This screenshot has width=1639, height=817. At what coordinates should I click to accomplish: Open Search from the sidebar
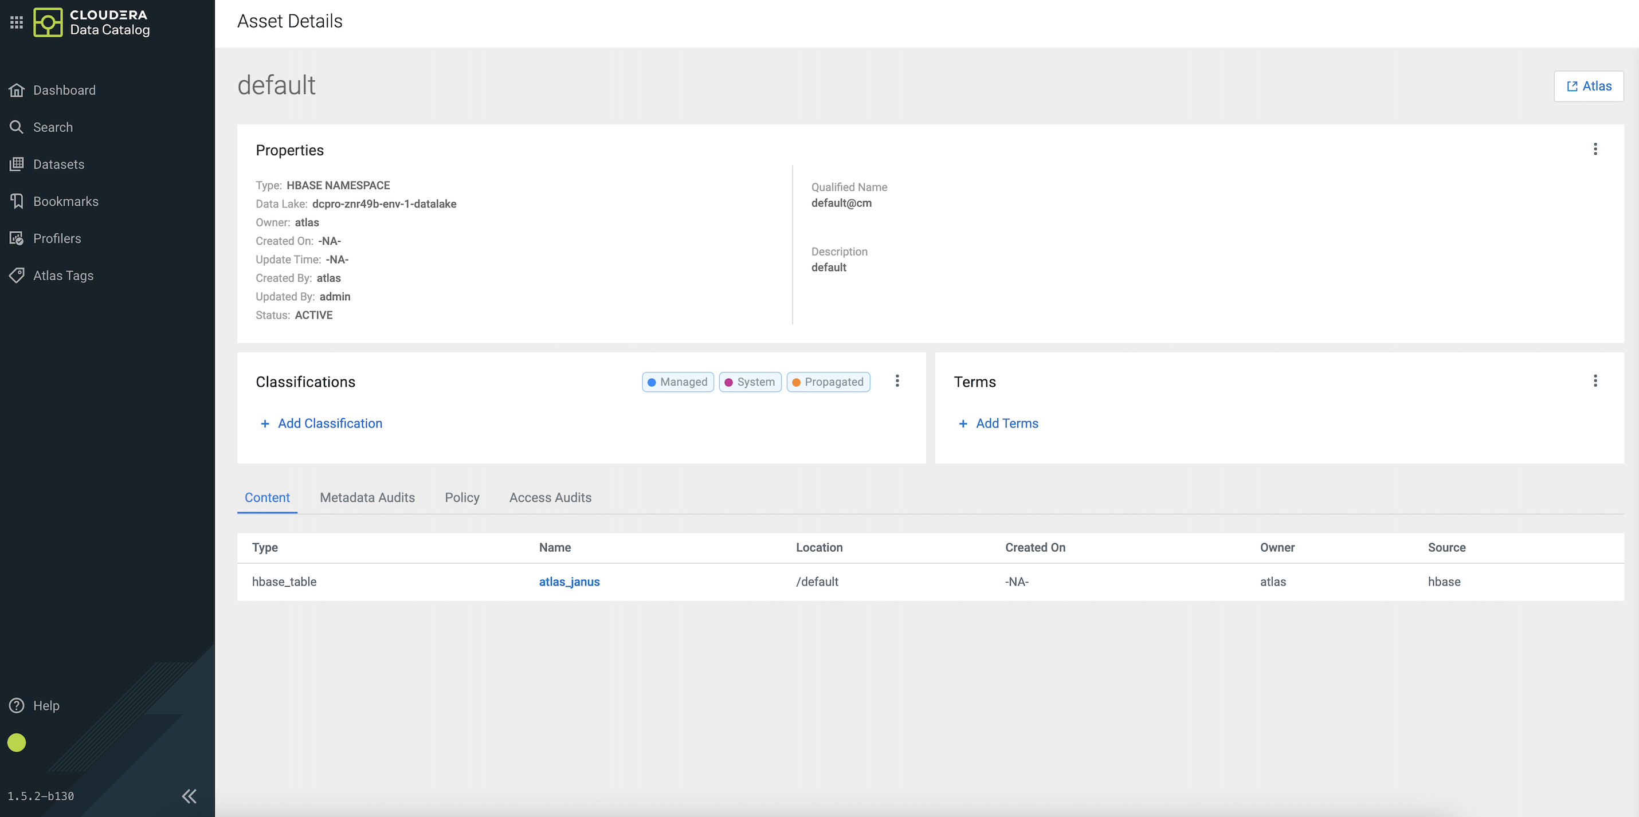point(53,127)
